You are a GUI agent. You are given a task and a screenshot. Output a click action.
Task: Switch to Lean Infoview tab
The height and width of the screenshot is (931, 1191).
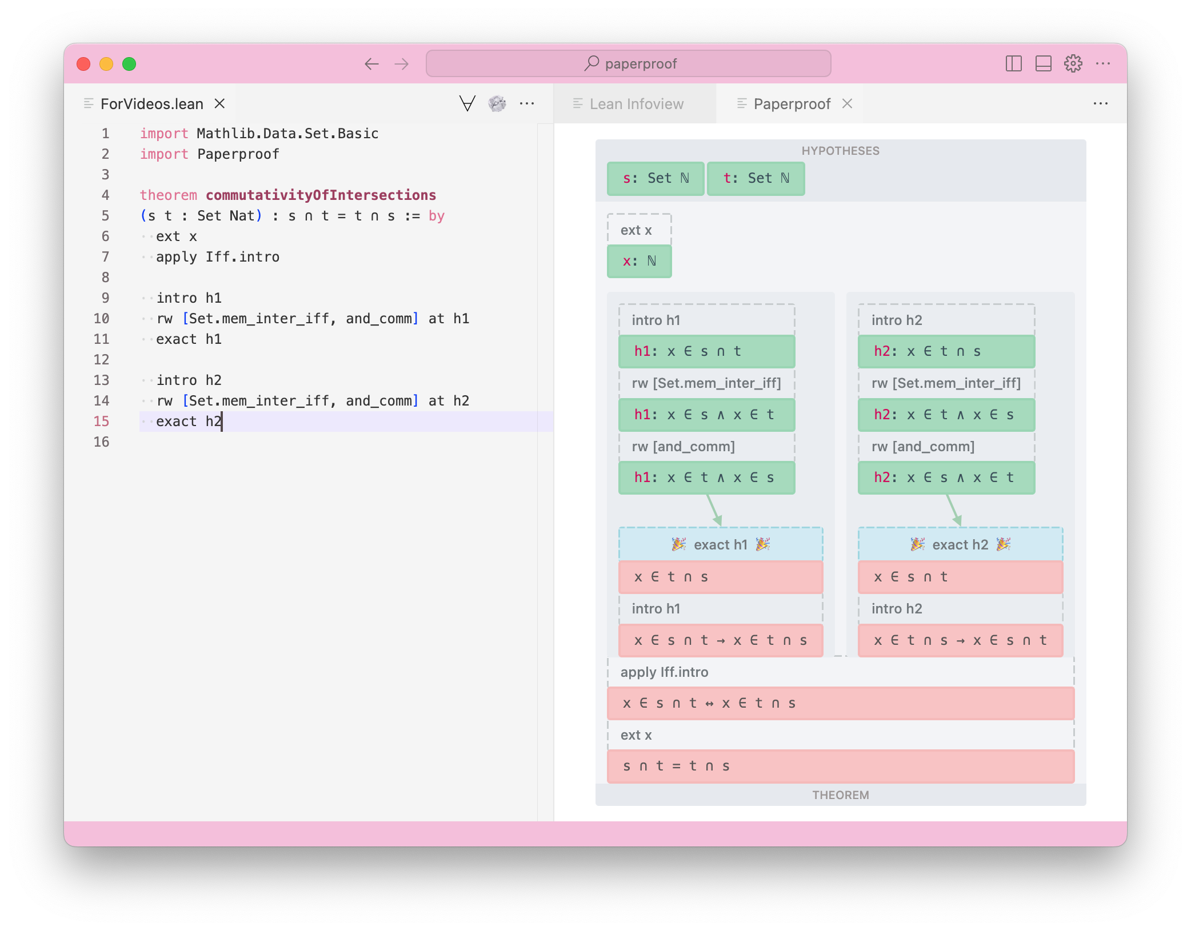636,104
